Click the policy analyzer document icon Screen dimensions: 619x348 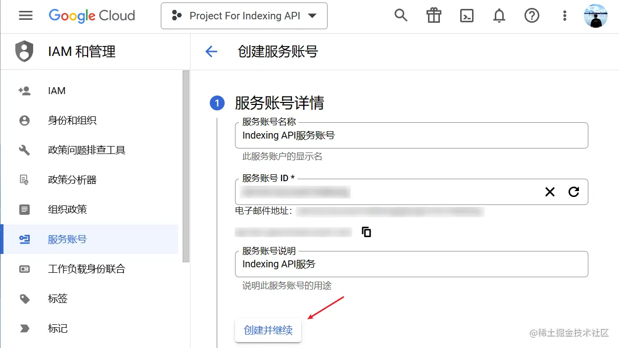24,180
